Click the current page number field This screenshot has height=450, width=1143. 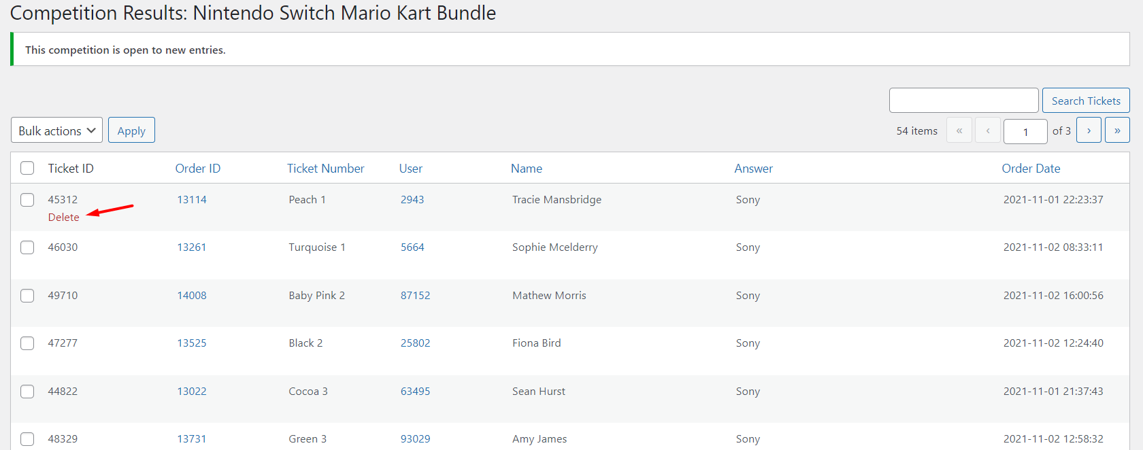[1025, 131]
